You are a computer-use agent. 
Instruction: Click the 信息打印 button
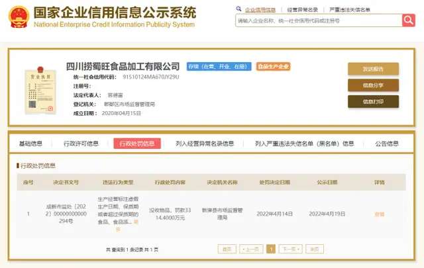pos(373,101)
